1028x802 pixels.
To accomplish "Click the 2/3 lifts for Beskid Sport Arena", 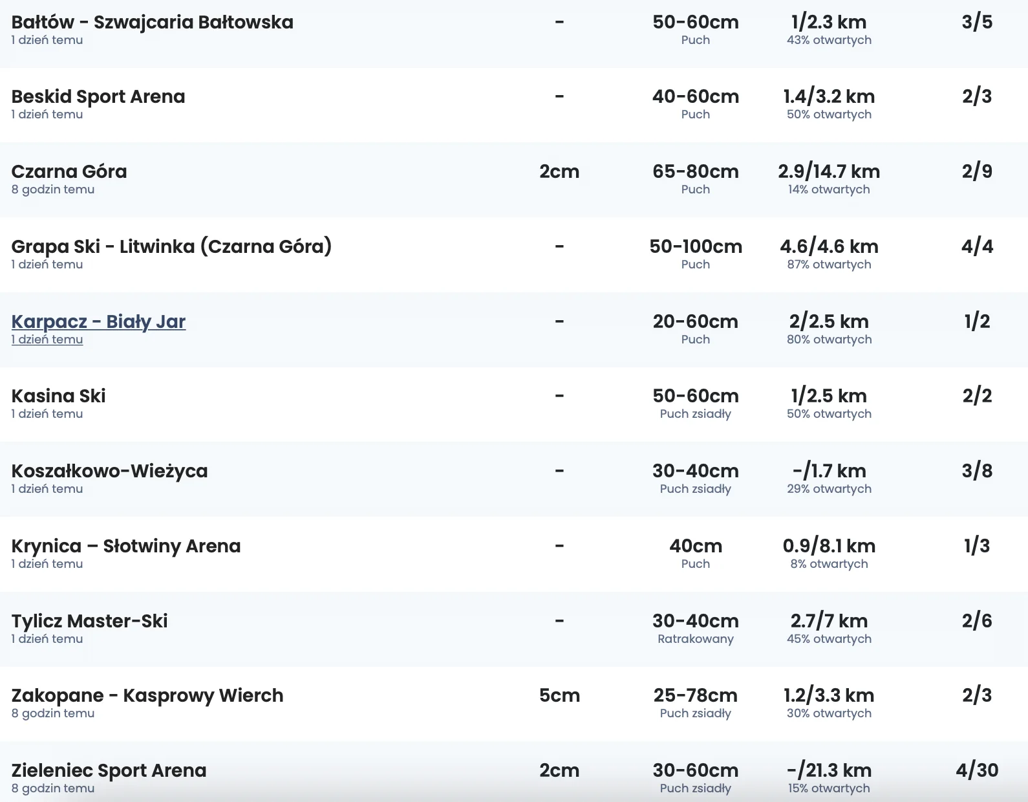I will [977, 96].
